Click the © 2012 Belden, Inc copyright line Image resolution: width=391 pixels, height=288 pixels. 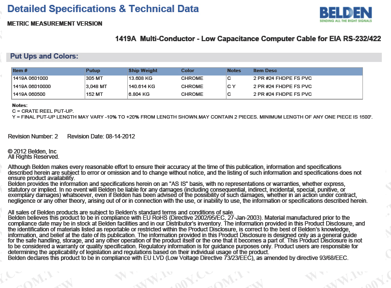tap(32, 152)
